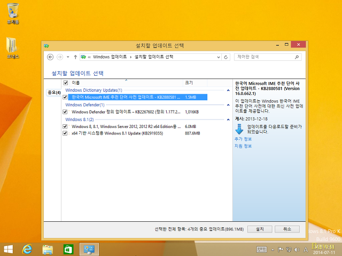Click the Windows Update icon in title bar
This screenshot has height=256, width=342.
coord(46,46)
